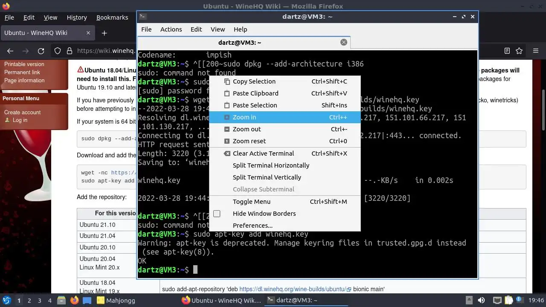Choose Clear Active Terminal
This screenshot has width=546, height=307.
pos(285,153)
